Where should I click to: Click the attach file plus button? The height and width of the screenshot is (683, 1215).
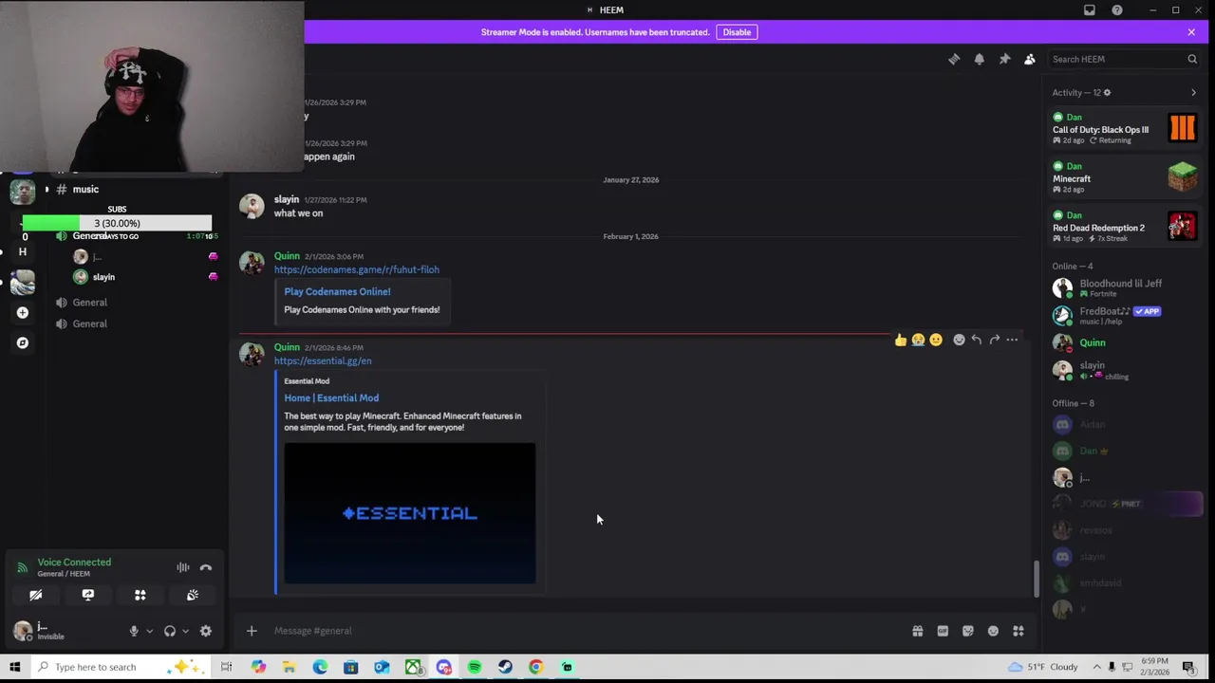pos(252,631)
